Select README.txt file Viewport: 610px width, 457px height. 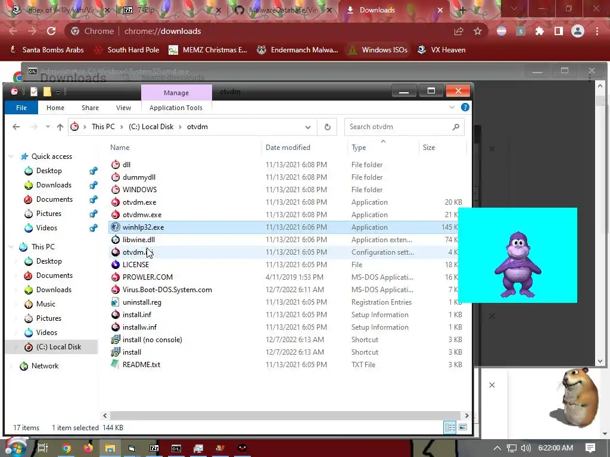coord(141,365)
